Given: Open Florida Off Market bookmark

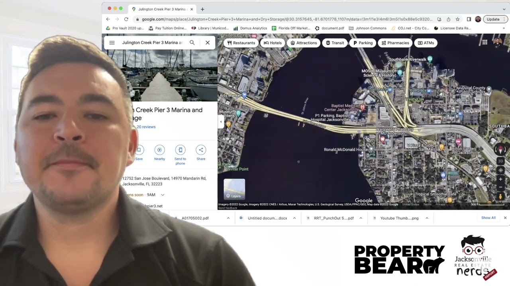Looking at the screenshot, I should (x=291, y=28).
